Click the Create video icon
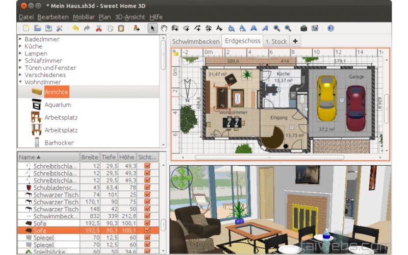The width and height of the screenshot is (408, 255). [x=315, y=29]
